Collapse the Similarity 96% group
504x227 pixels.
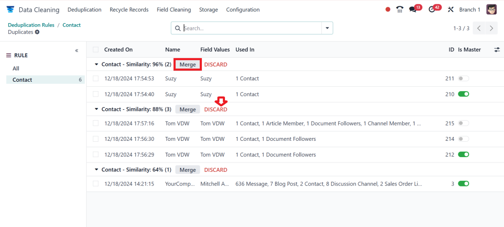96,65
